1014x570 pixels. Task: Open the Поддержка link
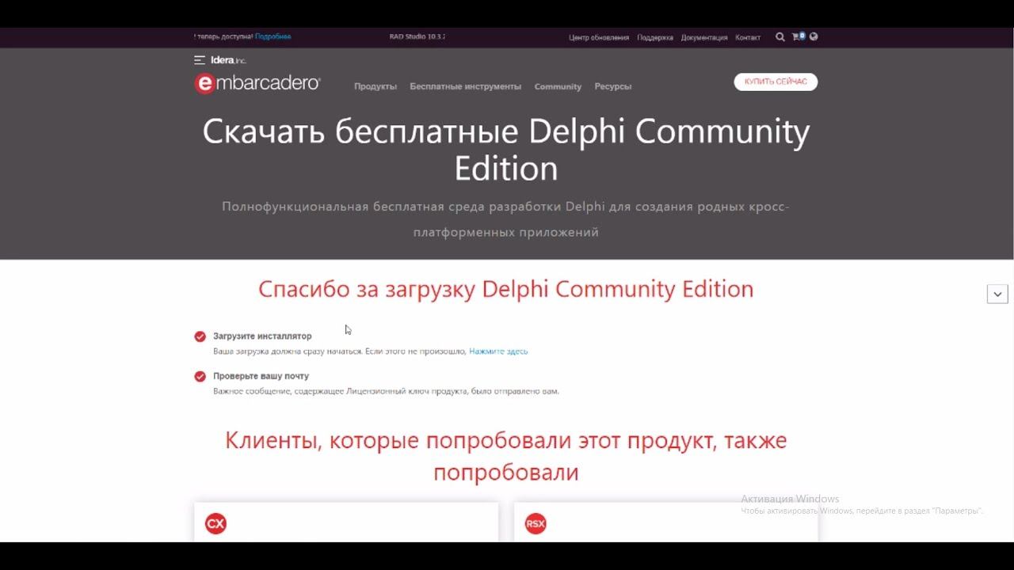[655, 37]
